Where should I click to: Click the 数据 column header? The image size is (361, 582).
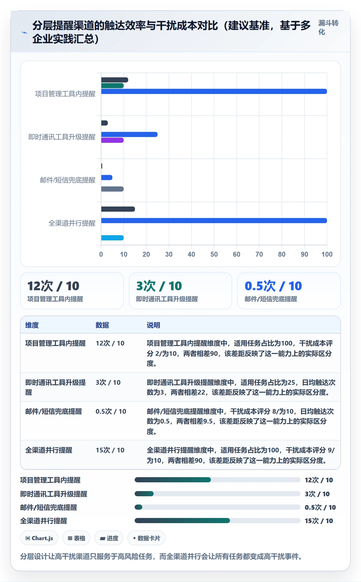(x=102, y=325)
